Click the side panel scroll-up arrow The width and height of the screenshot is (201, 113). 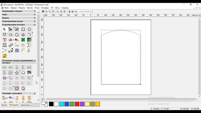38,13
